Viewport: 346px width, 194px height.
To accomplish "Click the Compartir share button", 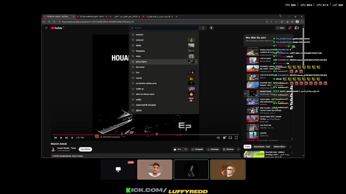I will (x=197, y=149).
